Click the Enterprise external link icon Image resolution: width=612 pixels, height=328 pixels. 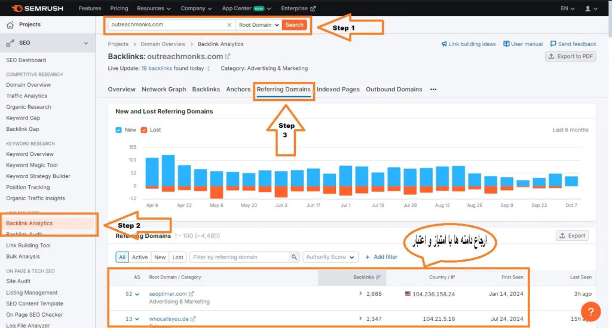tap(313, 8)
